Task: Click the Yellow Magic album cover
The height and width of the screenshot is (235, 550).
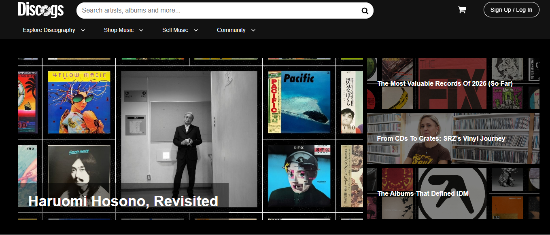Action: click(79, 103)
